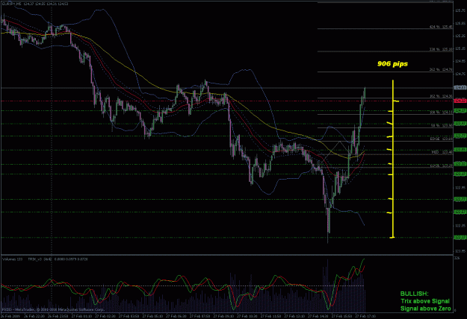Image resolution: width=467 pixels, height=319 pixels.
Task: Click the EURJPY,M5 chart title text
Action: [12, 4]
